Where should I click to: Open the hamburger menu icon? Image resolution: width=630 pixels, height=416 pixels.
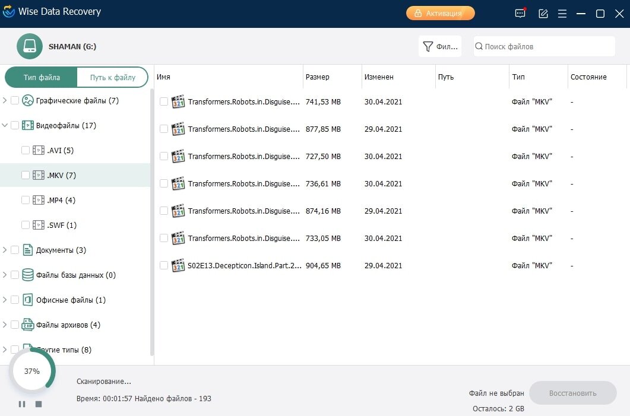coord(562,14)
